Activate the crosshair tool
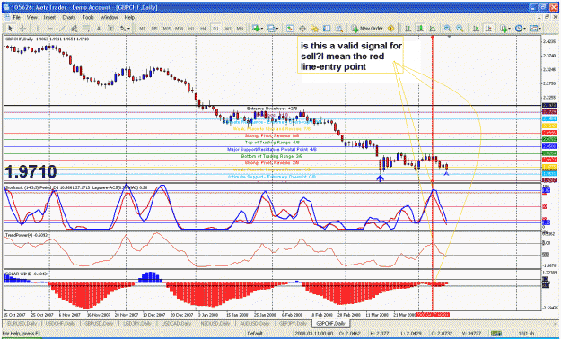Viewport: 561px width, 339px height. (23, 29)
